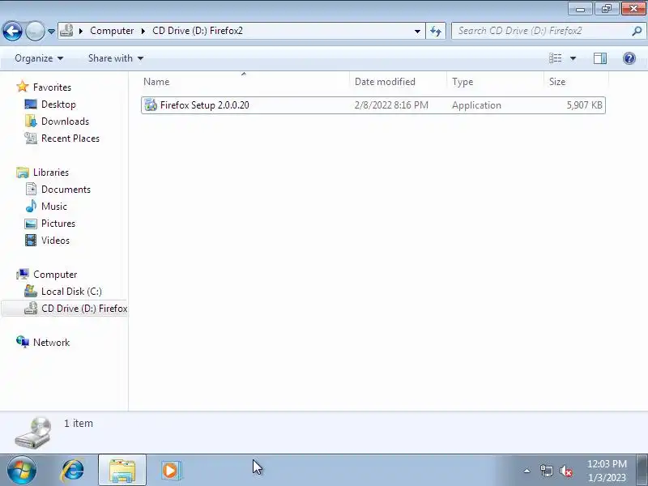Viewport: 648px width, 486px height.
Task: Select CD Drive (D:) Firefox in sidebar
Action: 84,309
